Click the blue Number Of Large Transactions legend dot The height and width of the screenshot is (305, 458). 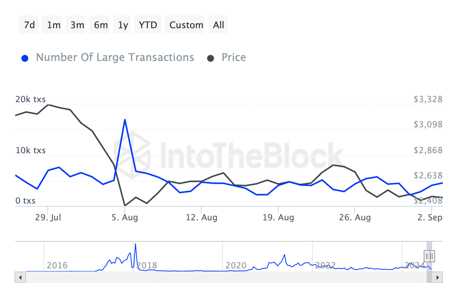[x=25, y=58]
